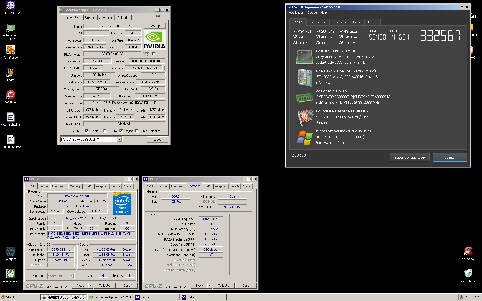
Task: Open the Debug menu in Aquamark
Action: (312, 13)
